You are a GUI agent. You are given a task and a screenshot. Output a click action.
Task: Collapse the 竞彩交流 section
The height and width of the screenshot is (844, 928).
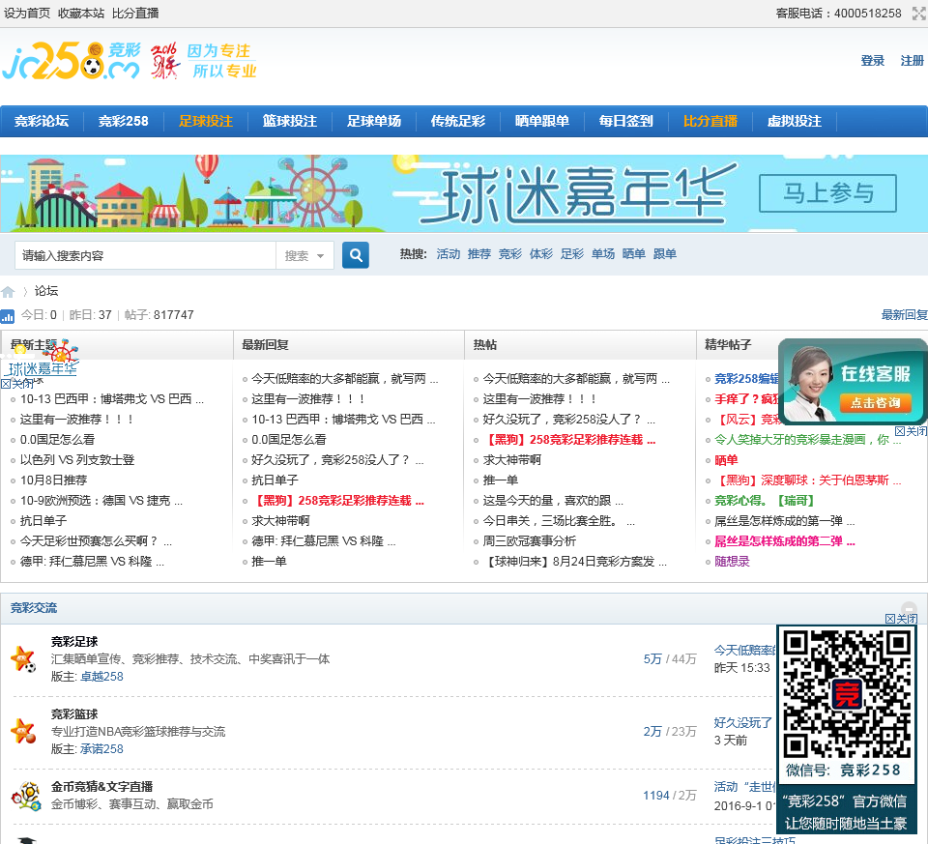[x=909, y=608]
